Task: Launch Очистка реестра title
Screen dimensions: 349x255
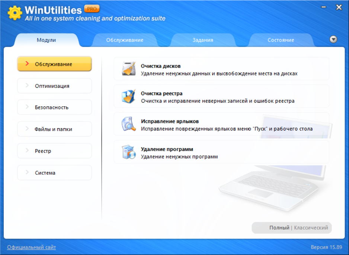Action: click(161, 94)
